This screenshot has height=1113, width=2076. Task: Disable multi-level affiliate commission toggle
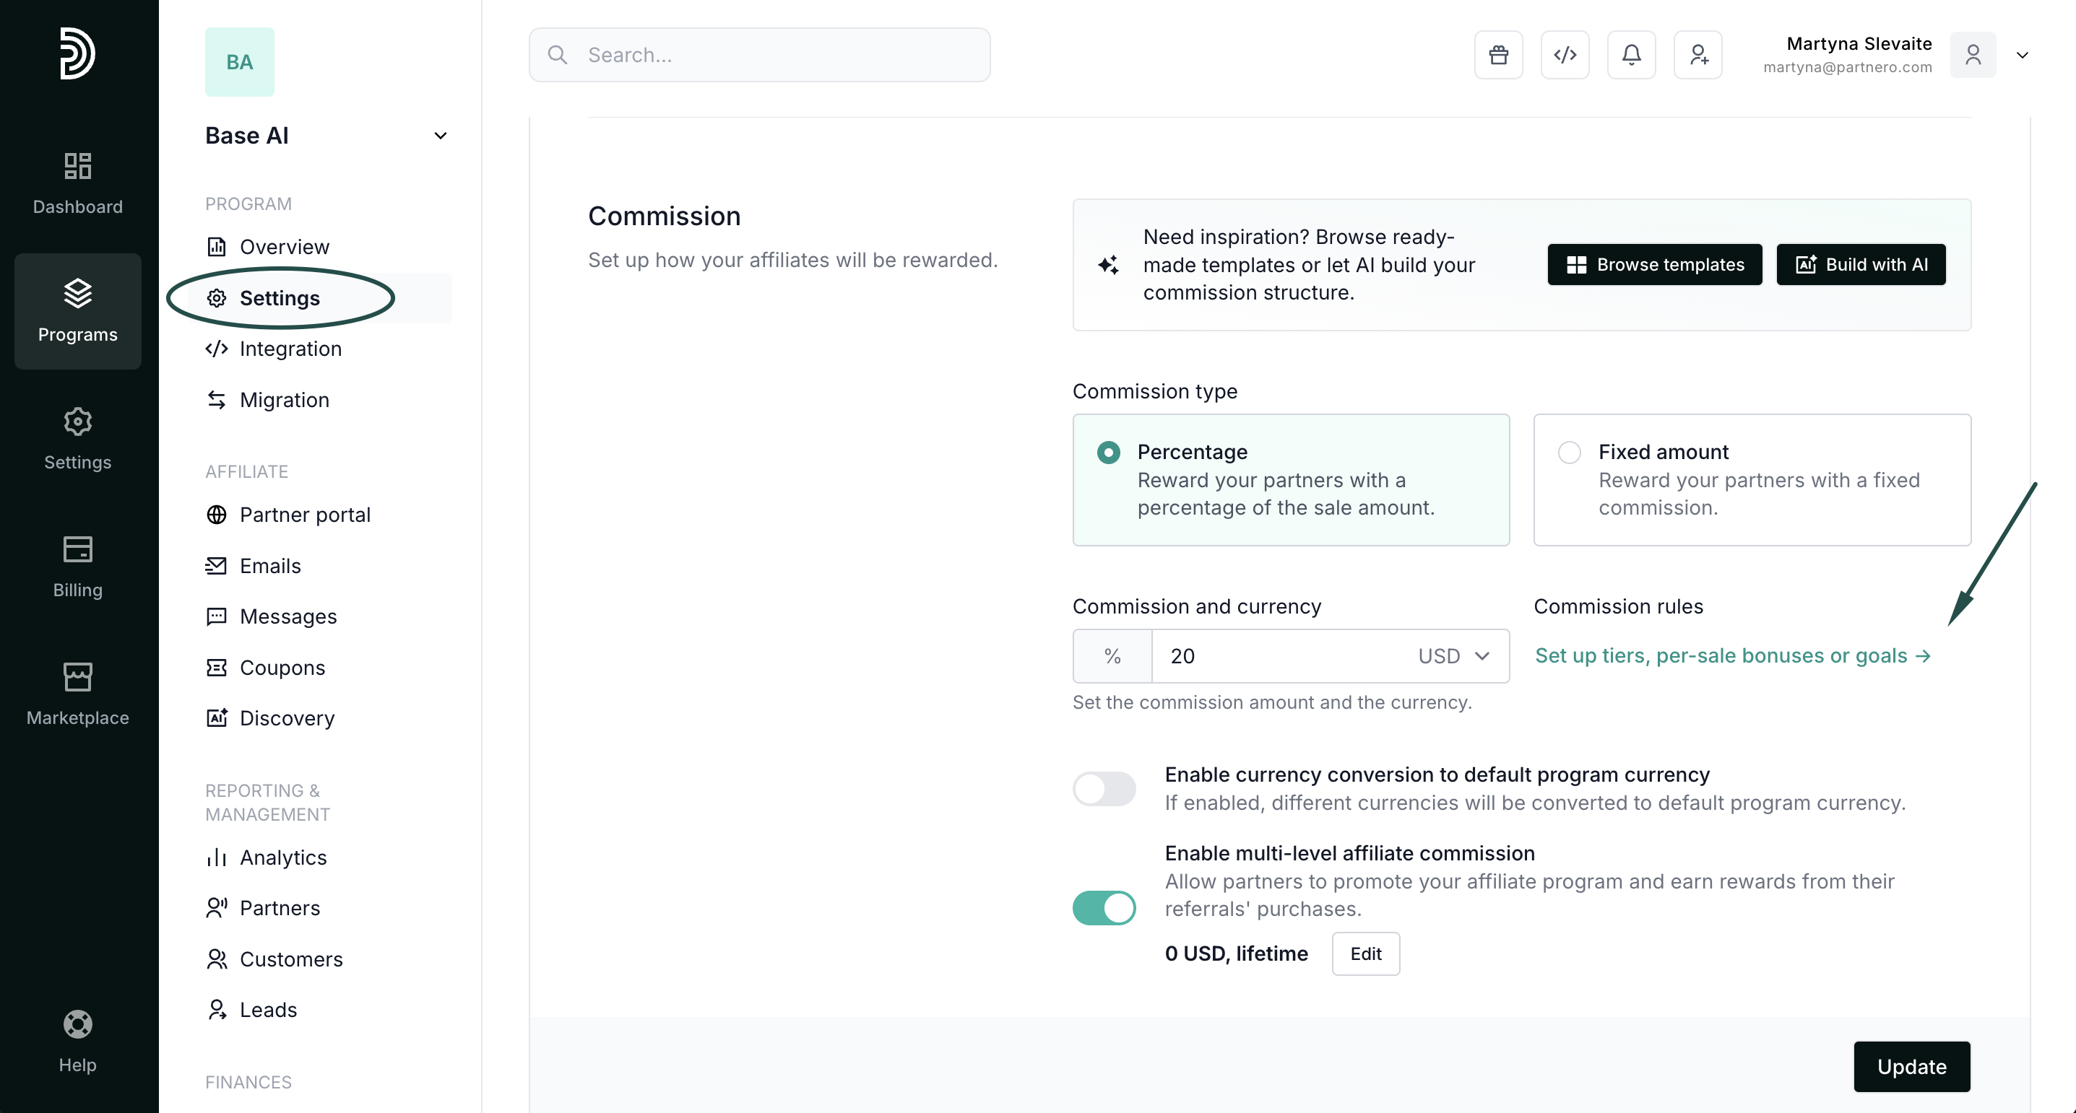pyautogui.click(x=1103, y=907)
